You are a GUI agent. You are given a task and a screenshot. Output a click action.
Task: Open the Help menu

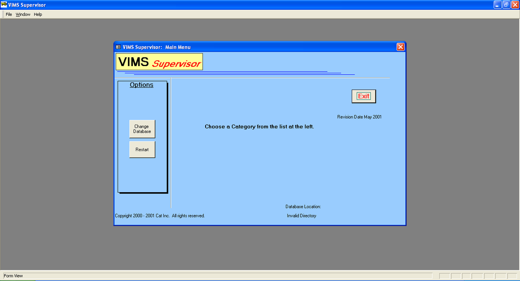point(38,14)
